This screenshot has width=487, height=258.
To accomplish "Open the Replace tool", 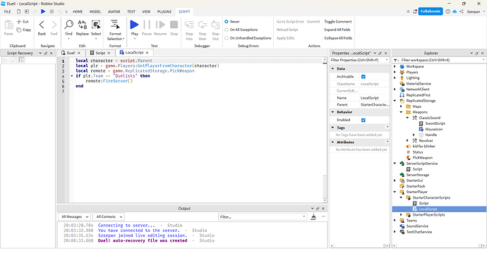I will click(x=83, y=27).
